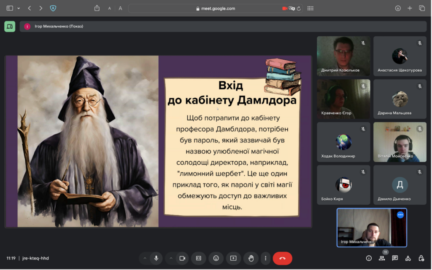Screen dimensions: 432x270
Task: Toggle the raise hand button
Action: (251, 258)
